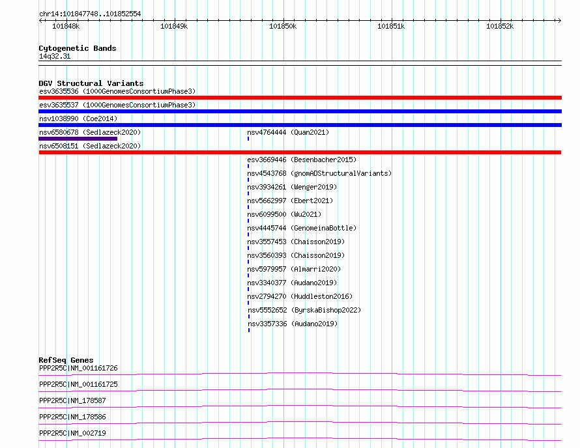Open nsv5552652 (ByrskaBishop2022) label
580x448 pixels.
click(304, 310)
